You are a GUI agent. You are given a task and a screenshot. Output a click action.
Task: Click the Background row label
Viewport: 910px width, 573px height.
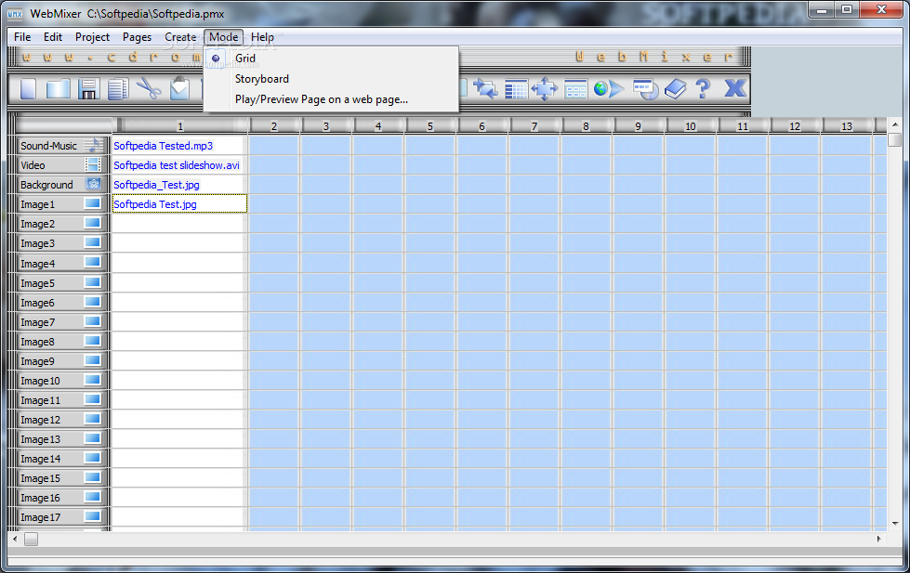click(x=47, y=185)
